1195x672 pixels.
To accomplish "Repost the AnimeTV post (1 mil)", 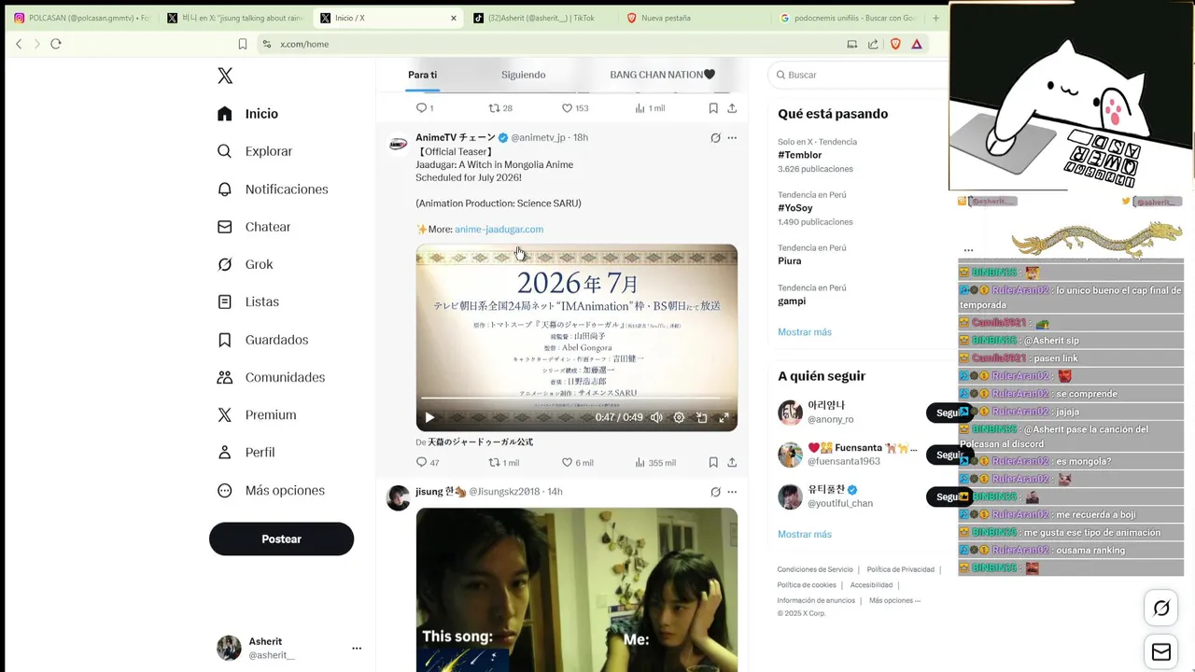I will (504, 462).
